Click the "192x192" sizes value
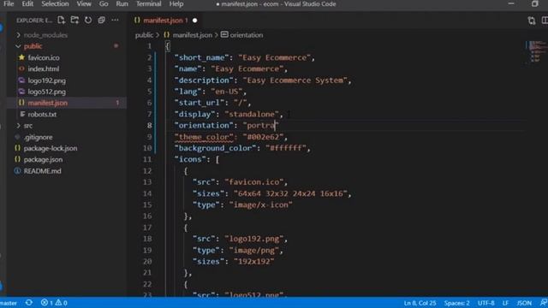Image resolution: width=548 pixels, height=308 pixels. coord(253,261)
